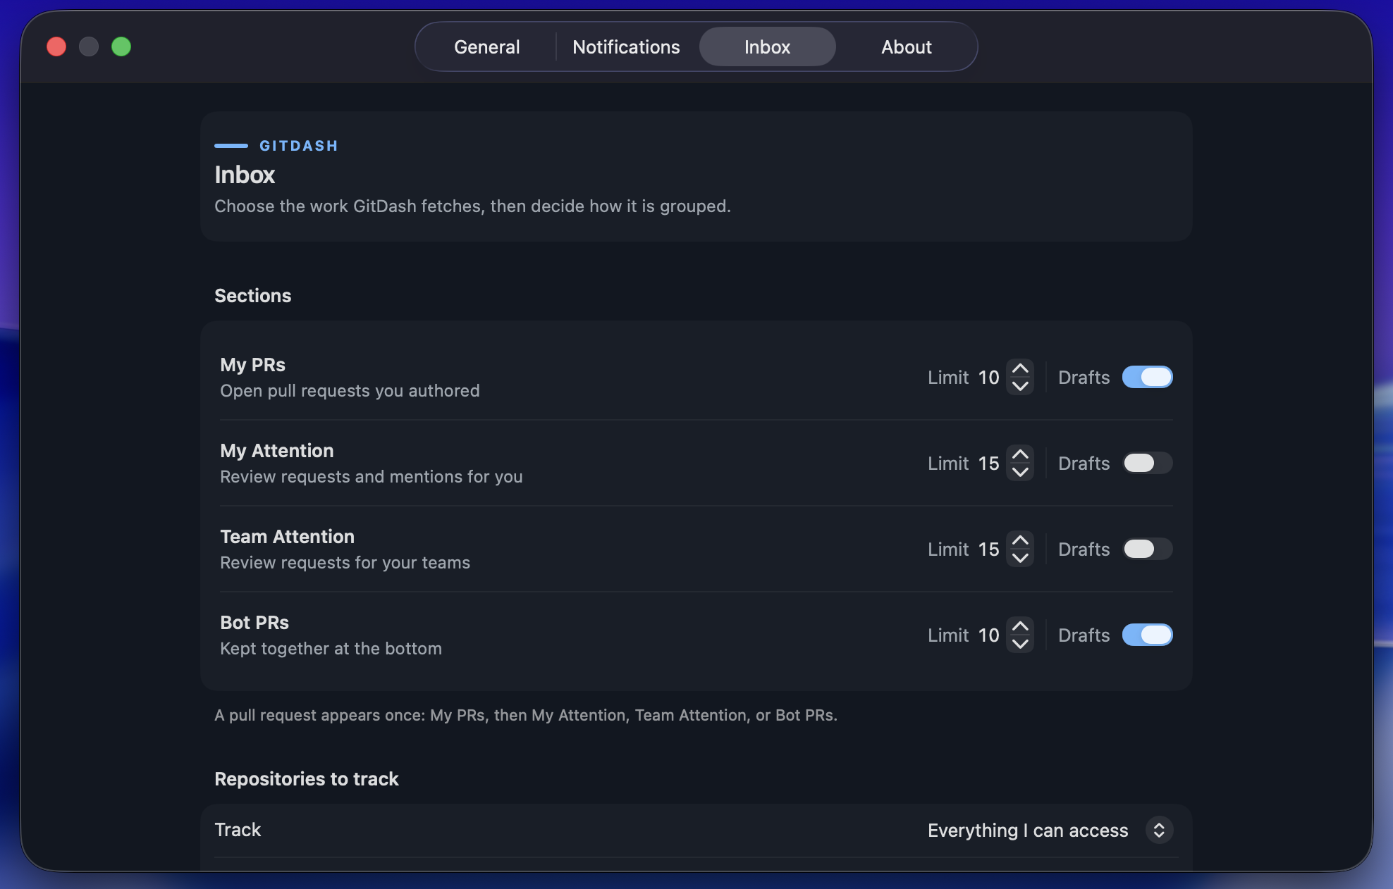Open the Notifications tab
Screen dimensions: 1393x889
pyautogui.click(x=626, y=47)
